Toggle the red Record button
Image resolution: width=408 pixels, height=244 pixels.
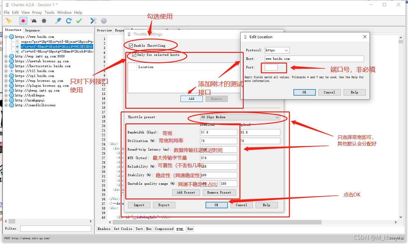pyautogui.click(x=23, y=21)
